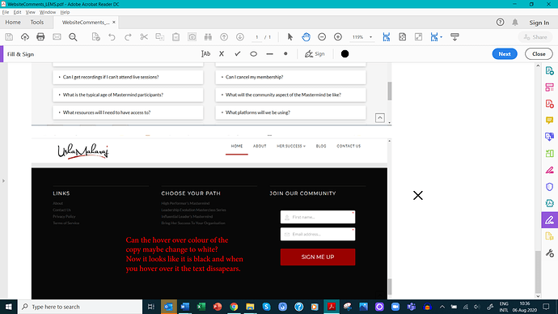This screenshot has width=558, height=314.
Task: Click the blue Next button
Action: point(505,54)
